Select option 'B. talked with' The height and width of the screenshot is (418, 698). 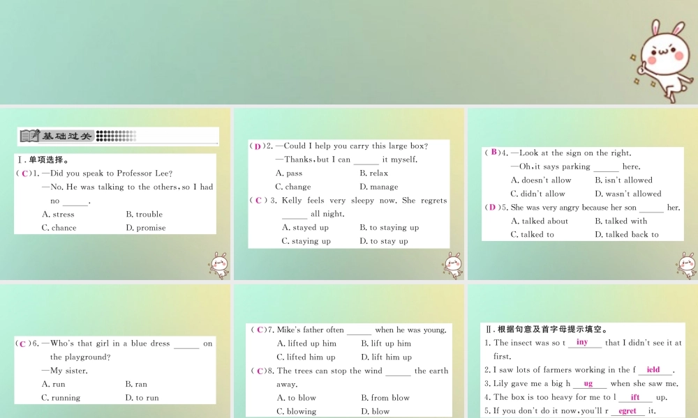621,222
